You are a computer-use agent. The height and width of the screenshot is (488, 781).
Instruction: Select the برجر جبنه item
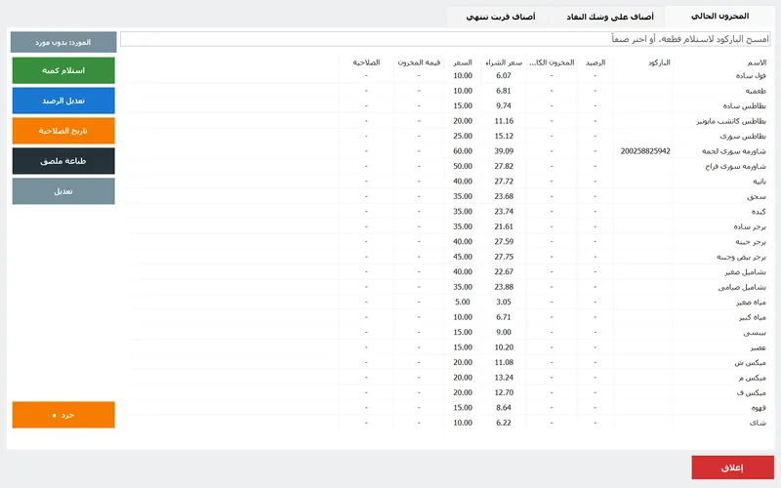coord(751,242)
